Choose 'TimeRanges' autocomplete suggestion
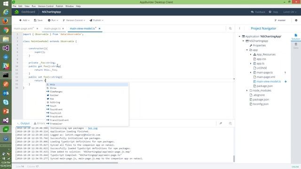 pos(87,92)
